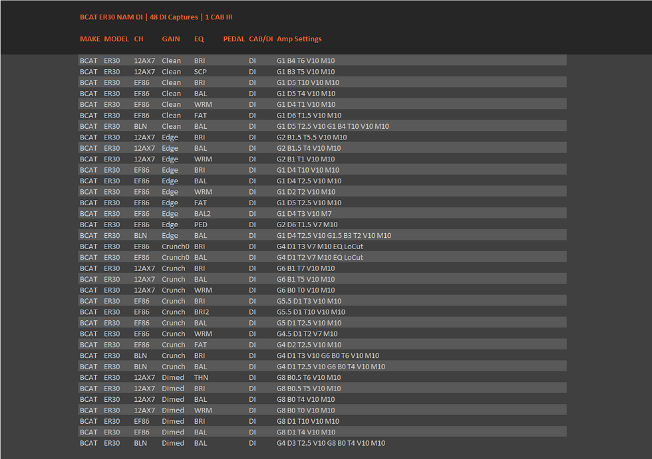
Task: Click the PEDAL column header
Action: [x=234, y=39]
